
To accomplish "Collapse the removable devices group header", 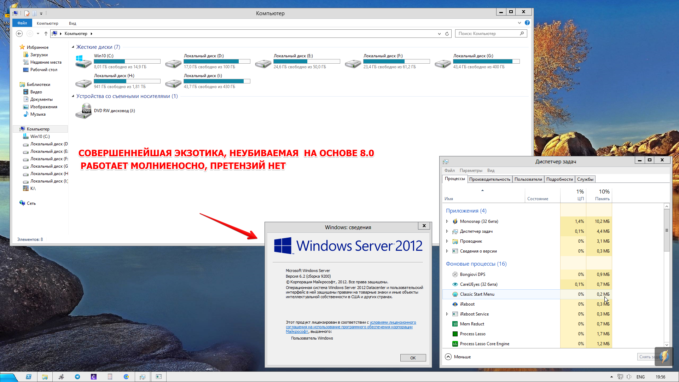I will tap(73, 96).
